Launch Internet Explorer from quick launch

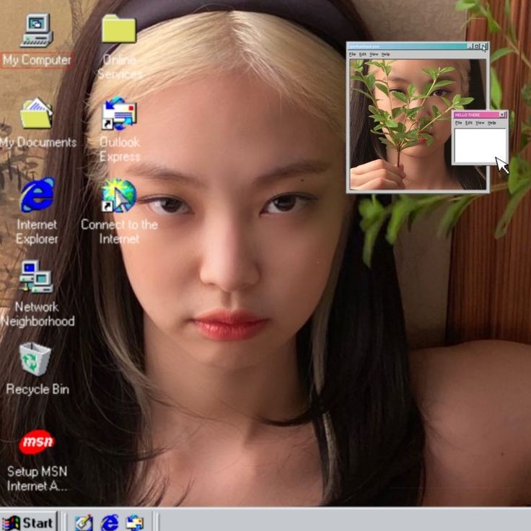coord(110,523)
